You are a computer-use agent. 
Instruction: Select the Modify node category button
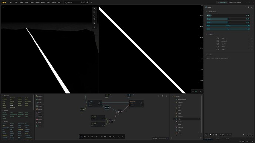[39, 103]
